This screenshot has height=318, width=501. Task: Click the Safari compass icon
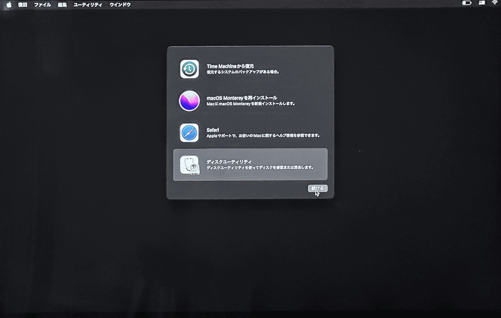[189, 133]
